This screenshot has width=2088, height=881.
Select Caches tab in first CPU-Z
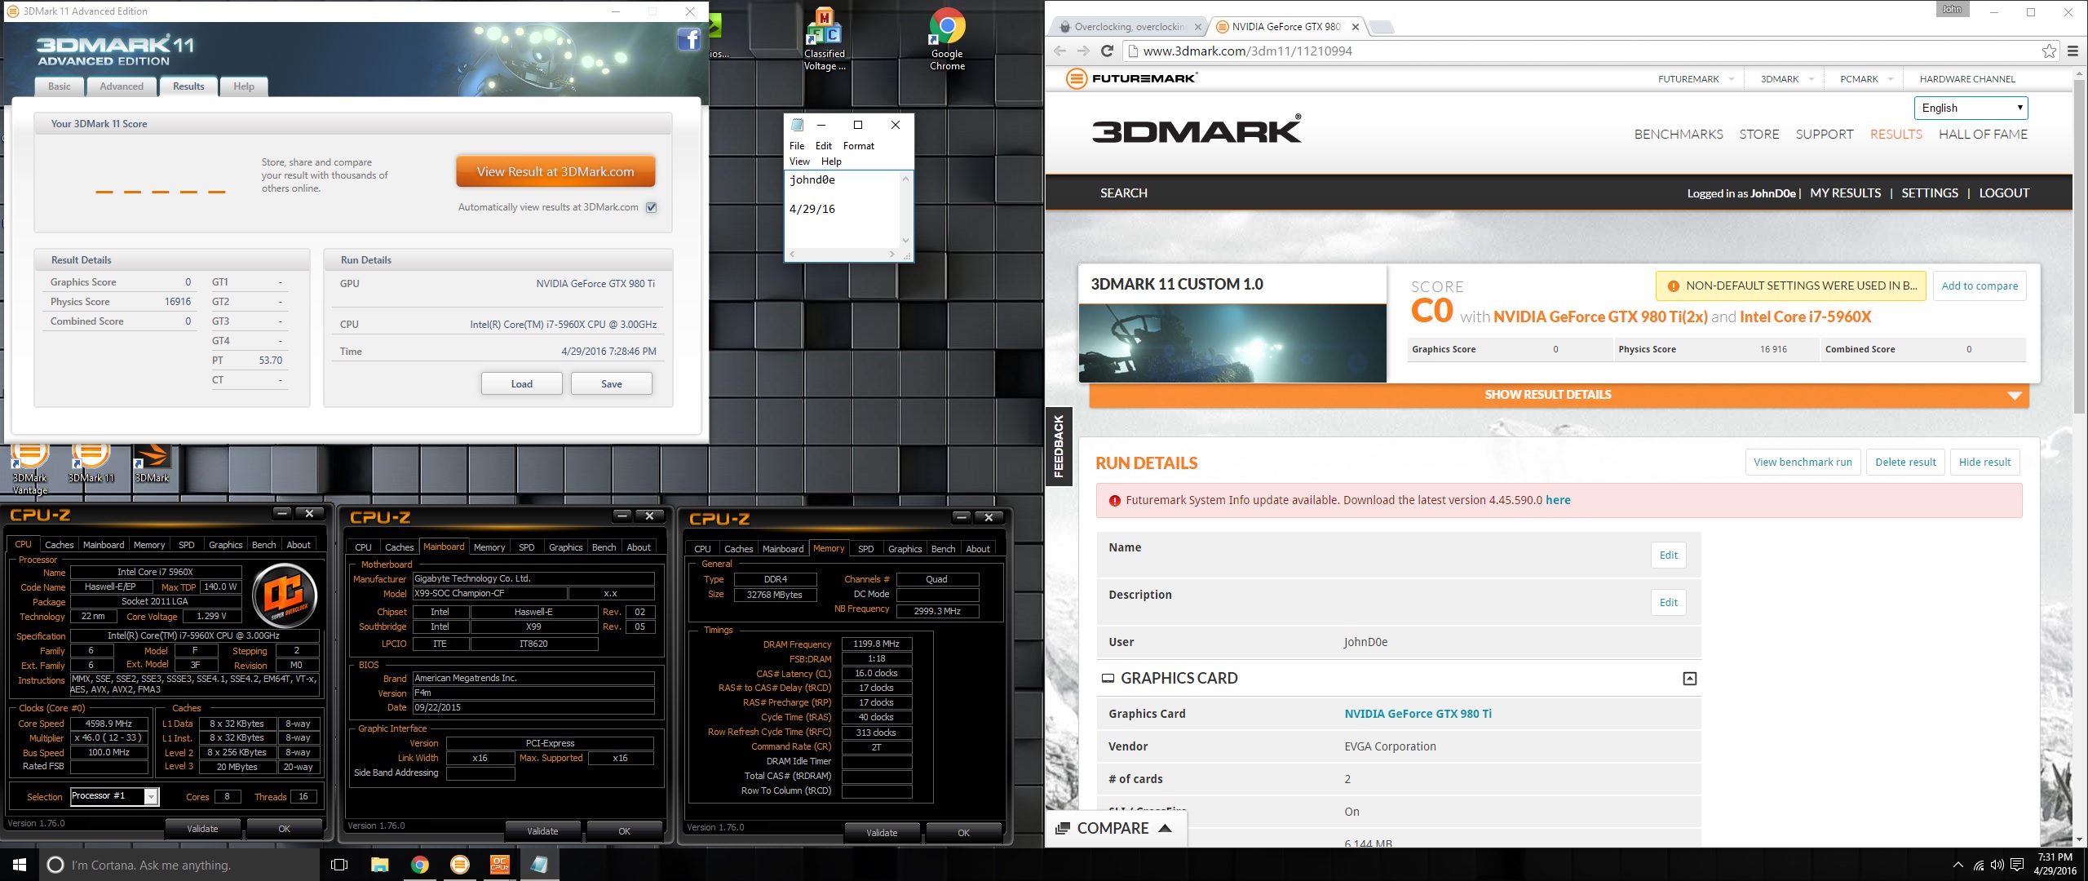point(59,545)
